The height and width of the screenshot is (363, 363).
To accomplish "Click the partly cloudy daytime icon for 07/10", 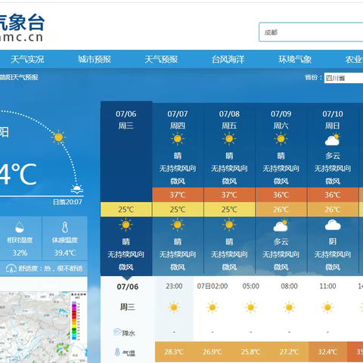I will tap(333, 140).
